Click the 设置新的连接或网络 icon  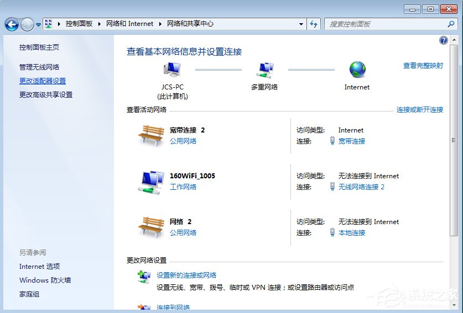pos(144,277)
